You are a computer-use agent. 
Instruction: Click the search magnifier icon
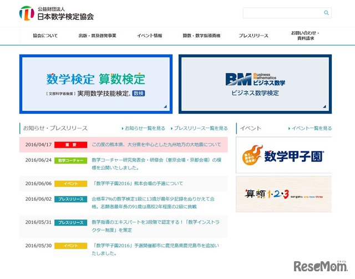(326, 13)
